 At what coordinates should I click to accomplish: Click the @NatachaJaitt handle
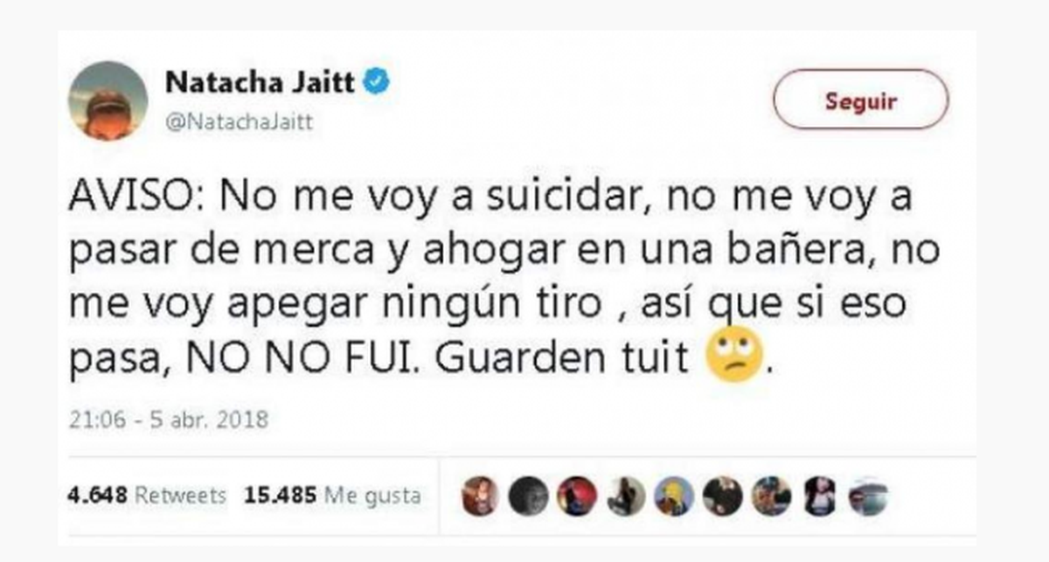239,123
